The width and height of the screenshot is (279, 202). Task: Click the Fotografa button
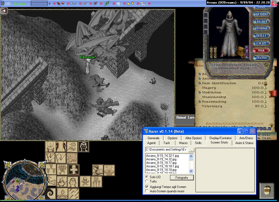coord(182,178)
